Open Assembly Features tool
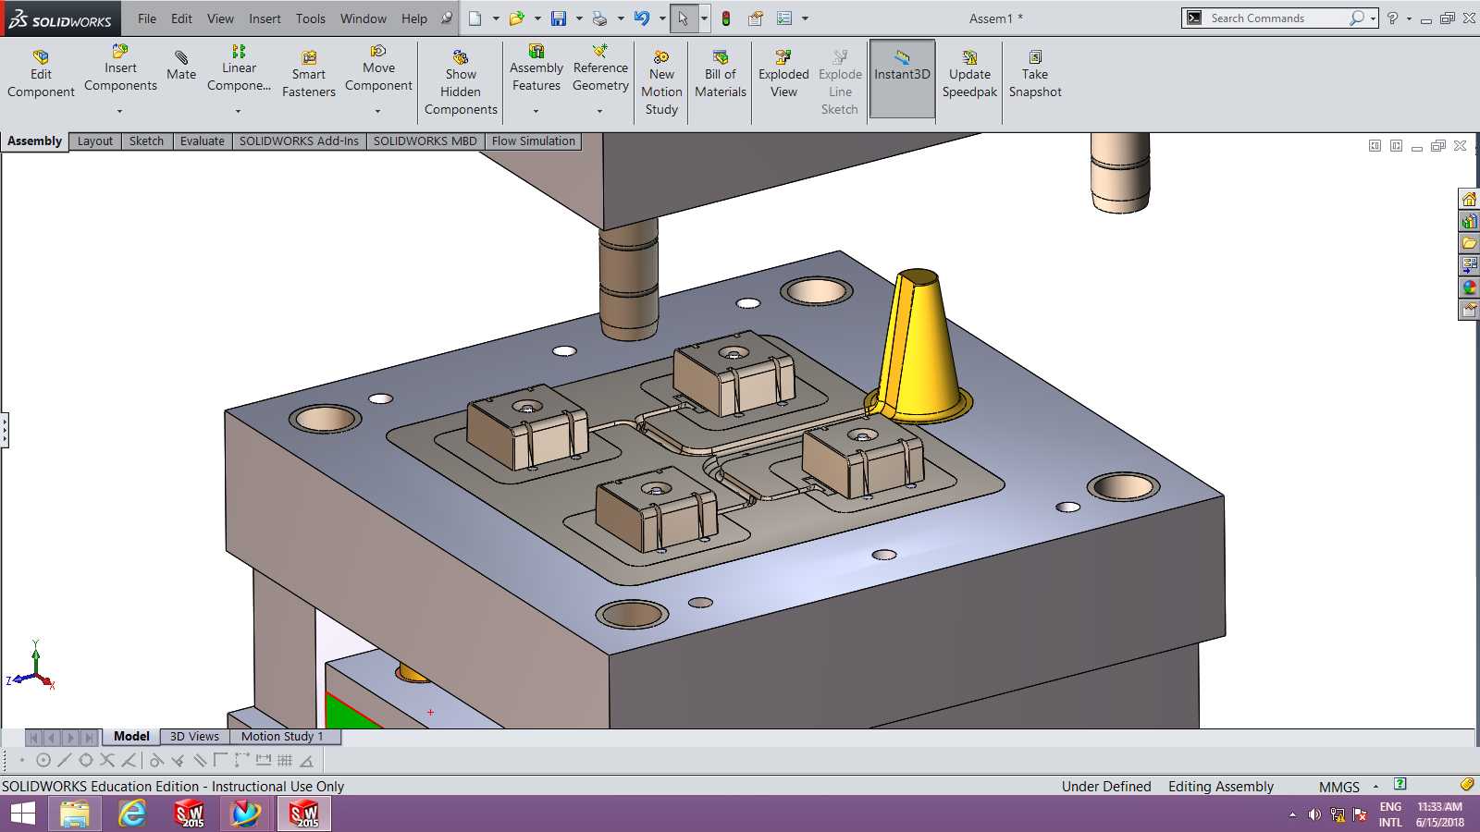The height and width of the screenshot is (832, 1480). 536,68
